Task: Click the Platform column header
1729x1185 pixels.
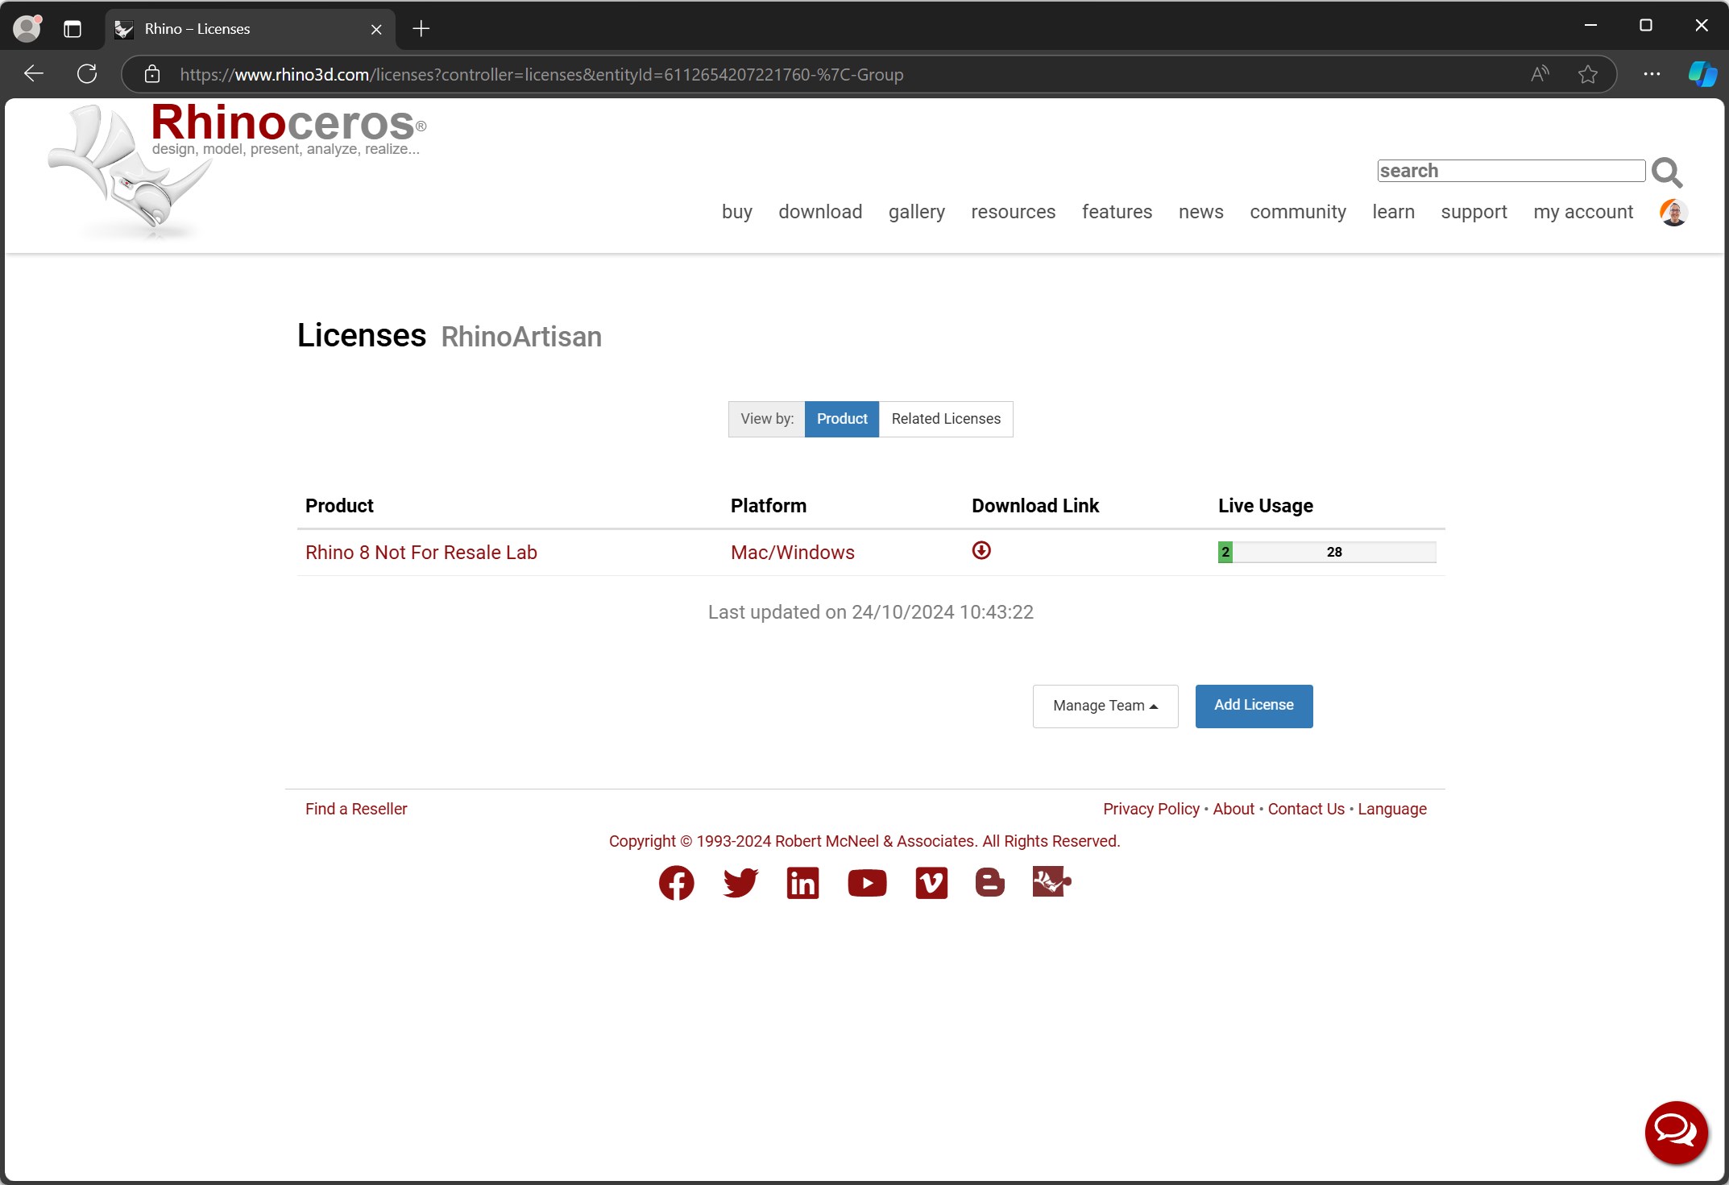Action: click(769, 506)
